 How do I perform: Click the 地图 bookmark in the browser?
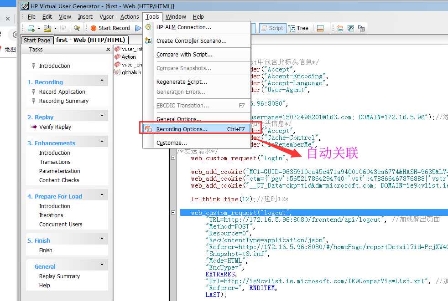(x=10, y=49)
